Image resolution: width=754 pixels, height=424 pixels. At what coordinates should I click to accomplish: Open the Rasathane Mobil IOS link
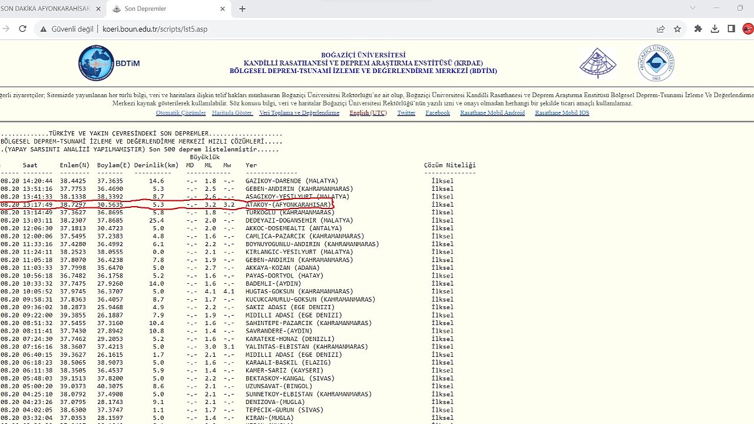(562, 113)
